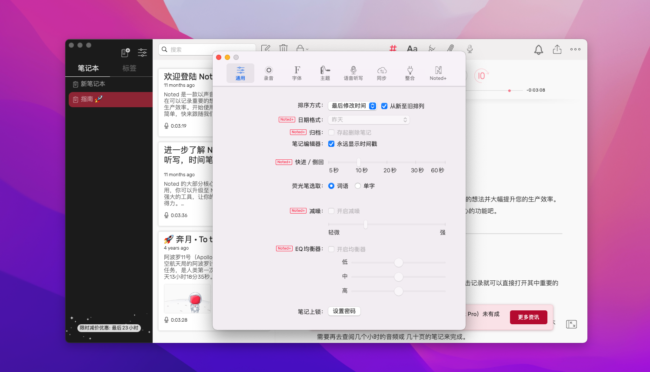Open the 录音 recording preferences icon
Screen dimensions: 650x372
coord(268,73)
